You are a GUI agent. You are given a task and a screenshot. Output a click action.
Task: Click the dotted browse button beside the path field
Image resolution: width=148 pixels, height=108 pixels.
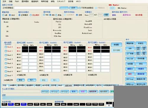64,8
